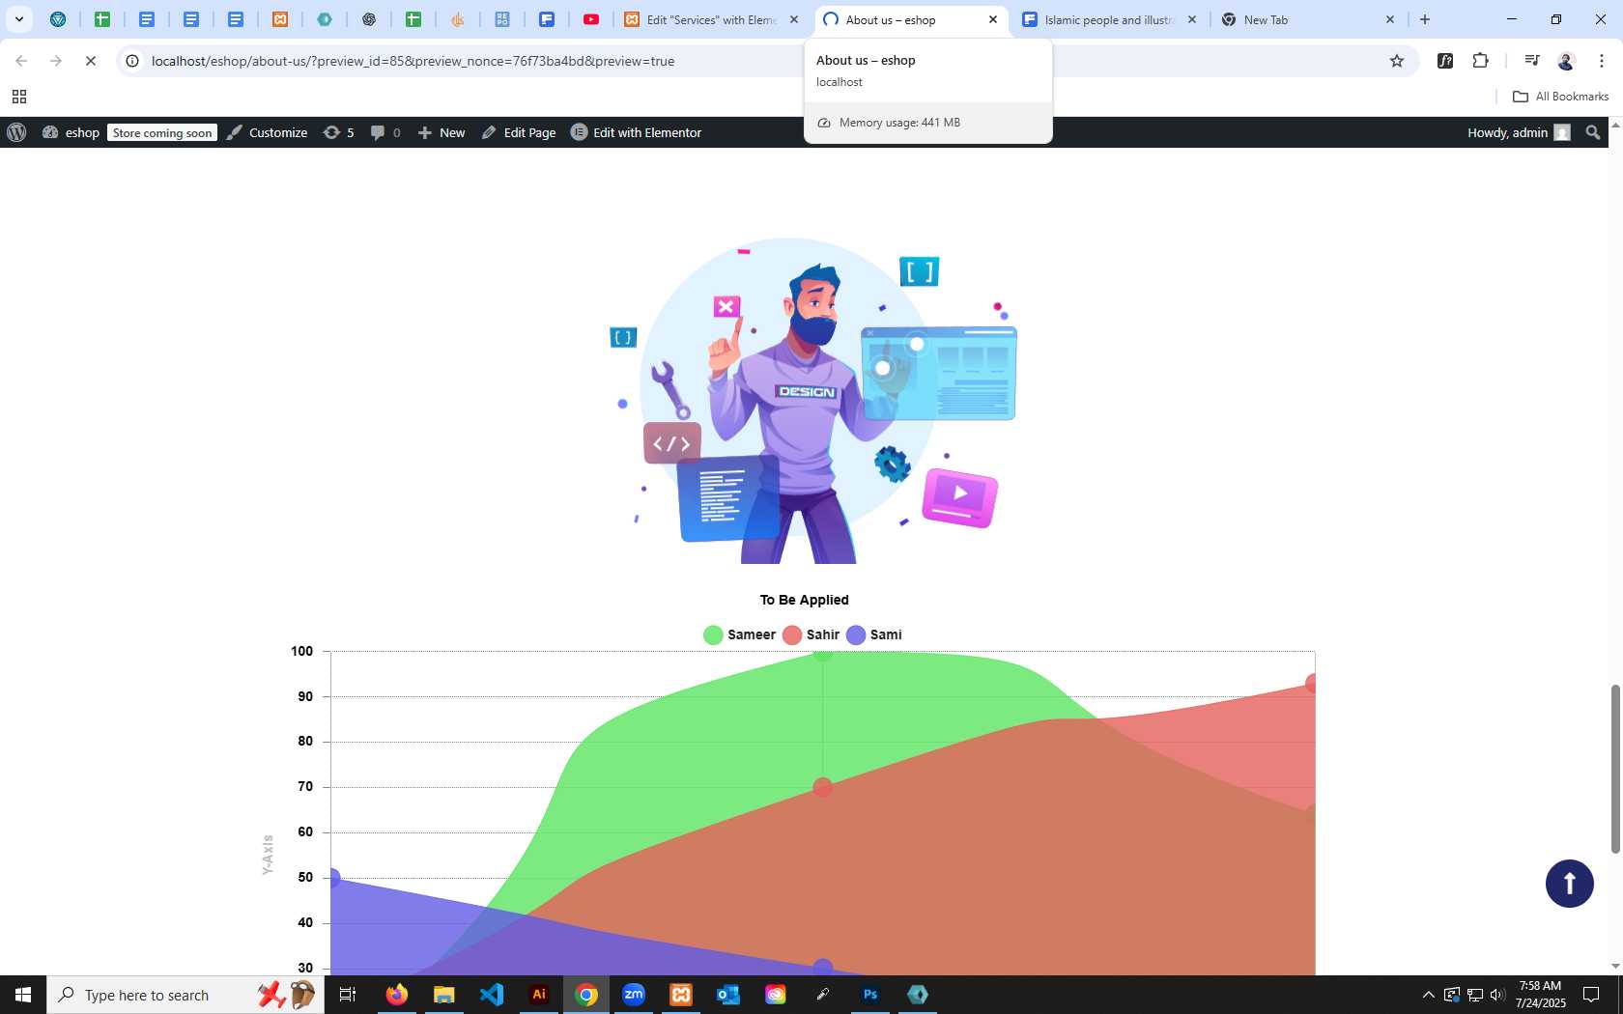Viewport: 1623px width, 1014px height.
Task: Open File Explorer from the taskbar
Action: click(x=443, y=995)
